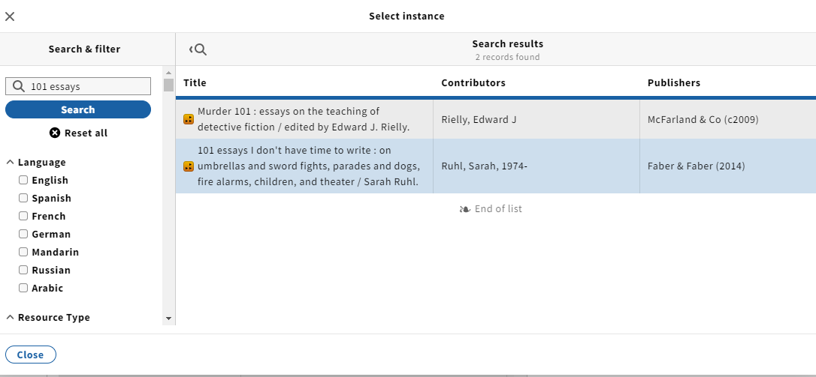Enable the French language checkbox
The image size is (816, 377).
(23, 216)
